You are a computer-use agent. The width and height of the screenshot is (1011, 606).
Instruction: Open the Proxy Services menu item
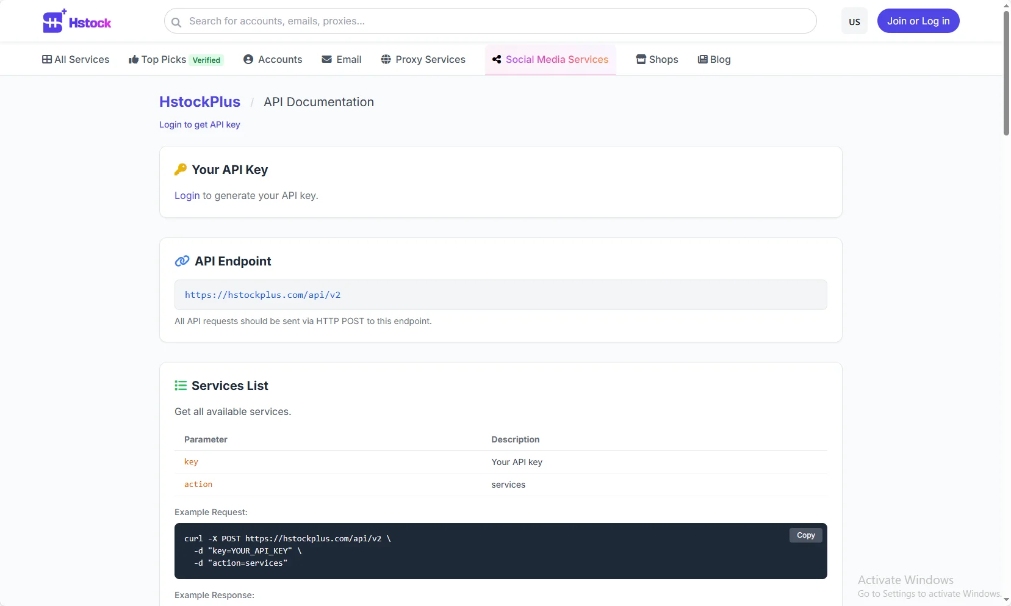tap(430, 59)
